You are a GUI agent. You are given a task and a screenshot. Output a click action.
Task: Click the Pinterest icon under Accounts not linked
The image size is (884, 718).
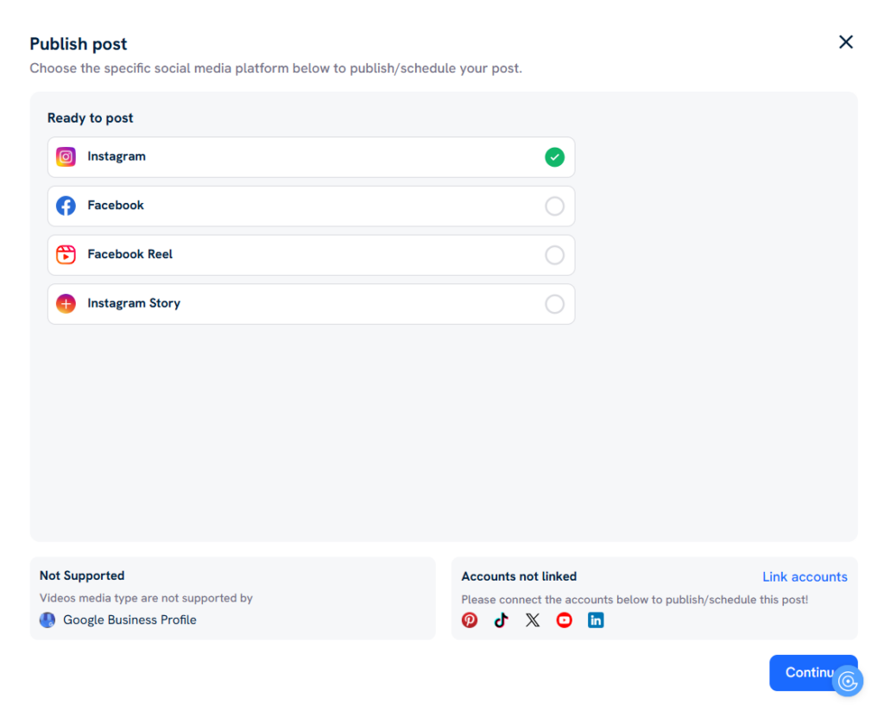tap(470, 620)
